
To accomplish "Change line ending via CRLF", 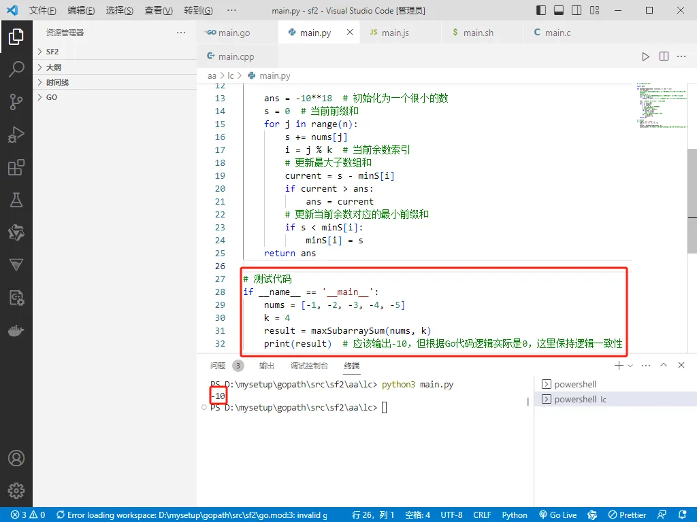I will click(x=482, y=515).
